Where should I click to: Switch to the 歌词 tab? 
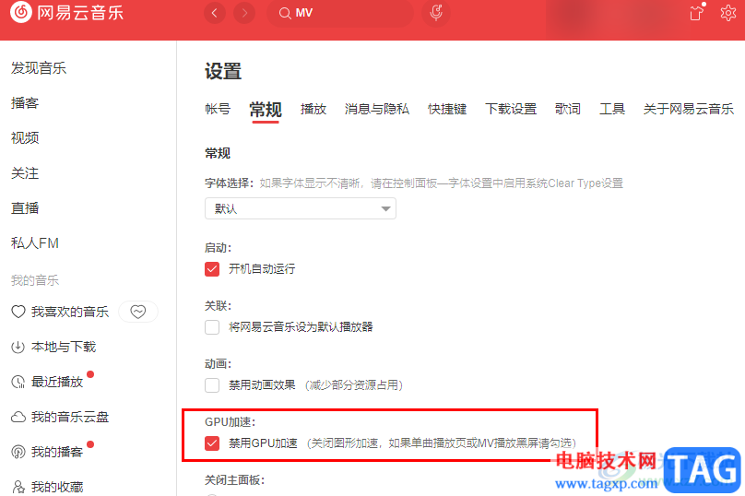[568, 109]
